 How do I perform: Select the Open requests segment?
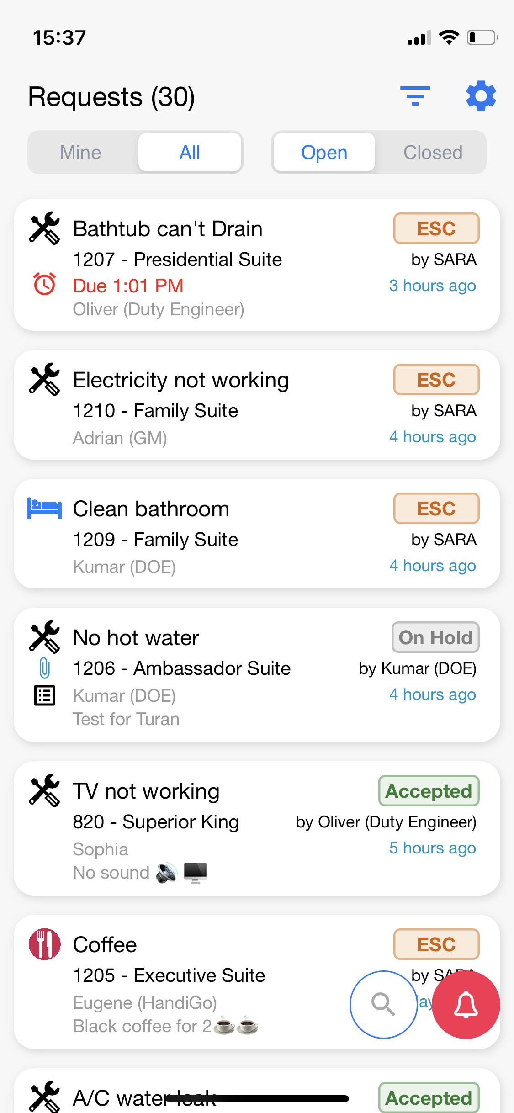(324, 153)
